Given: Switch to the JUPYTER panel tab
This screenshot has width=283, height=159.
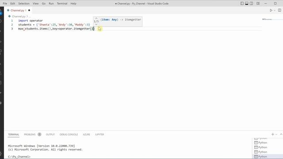Looking at the screenshot, I should click(x=99, y=134).
